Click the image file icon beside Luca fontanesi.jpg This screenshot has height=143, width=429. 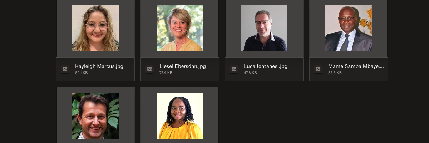234,70
